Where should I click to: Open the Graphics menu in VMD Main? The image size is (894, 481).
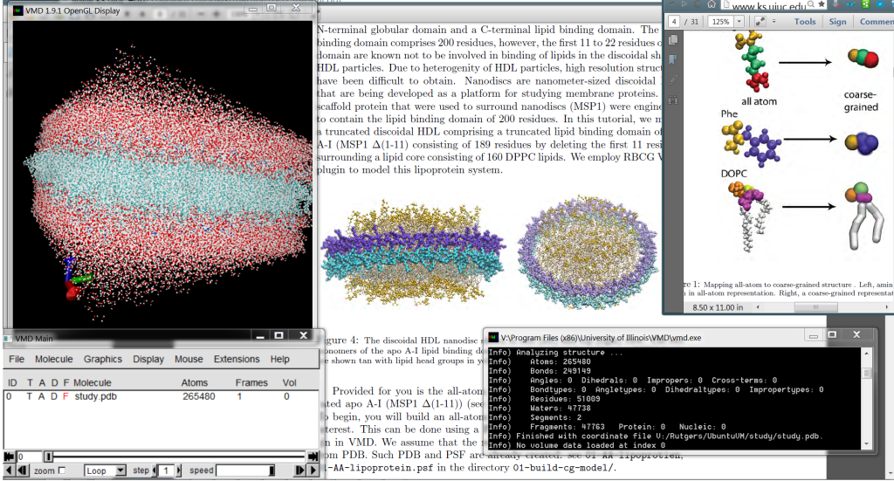103,359
